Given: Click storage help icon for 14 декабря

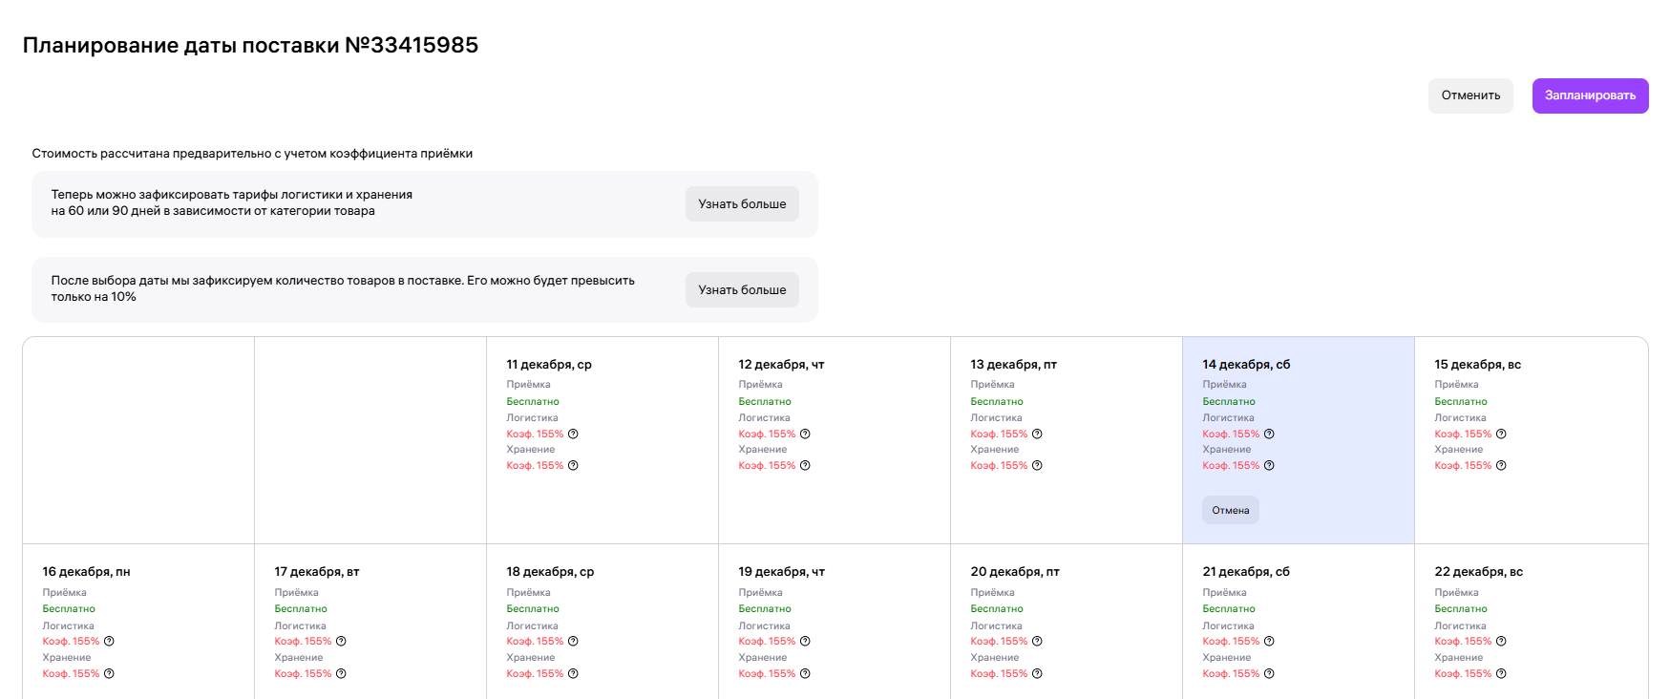Looking at the screenshot, I should [1269, 466].
